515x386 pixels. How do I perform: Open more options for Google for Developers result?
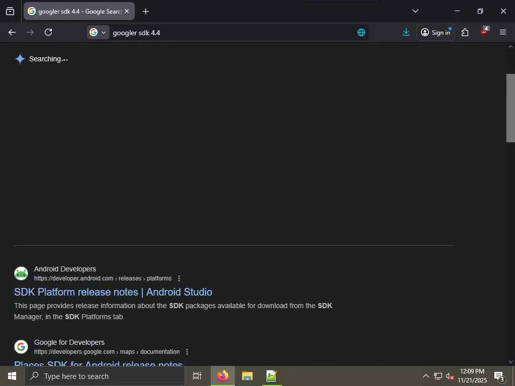[187, 352]
